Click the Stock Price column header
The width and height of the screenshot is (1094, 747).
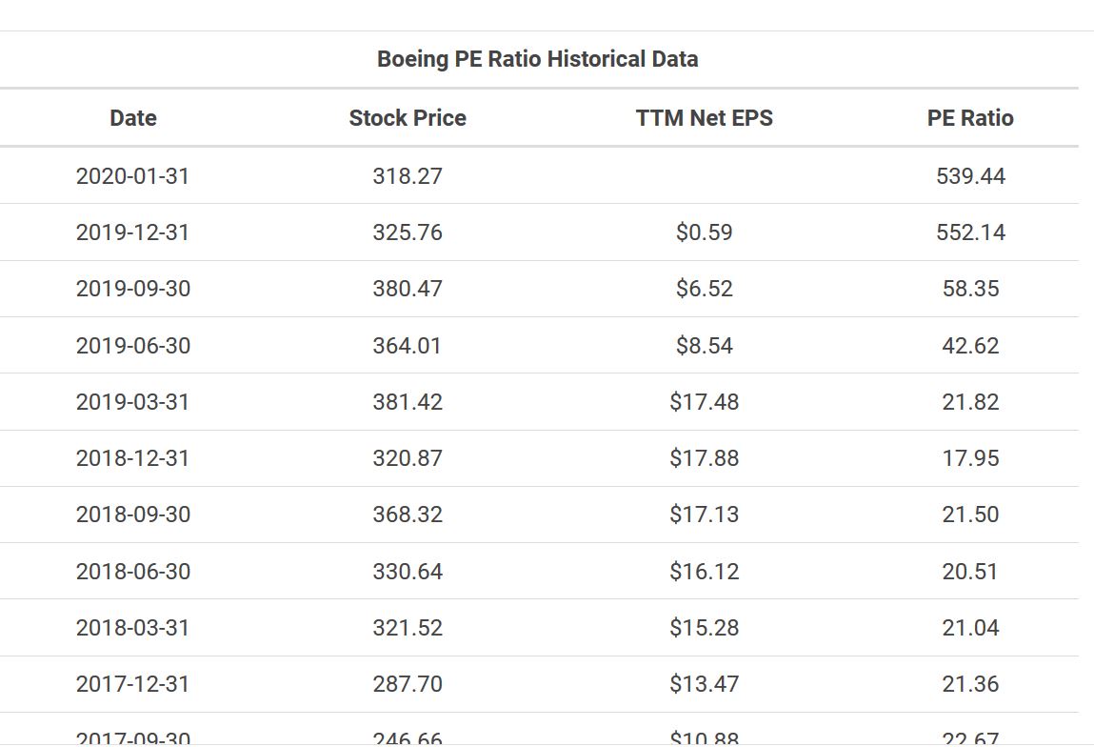pyautogui.click(x=408, y=118)
